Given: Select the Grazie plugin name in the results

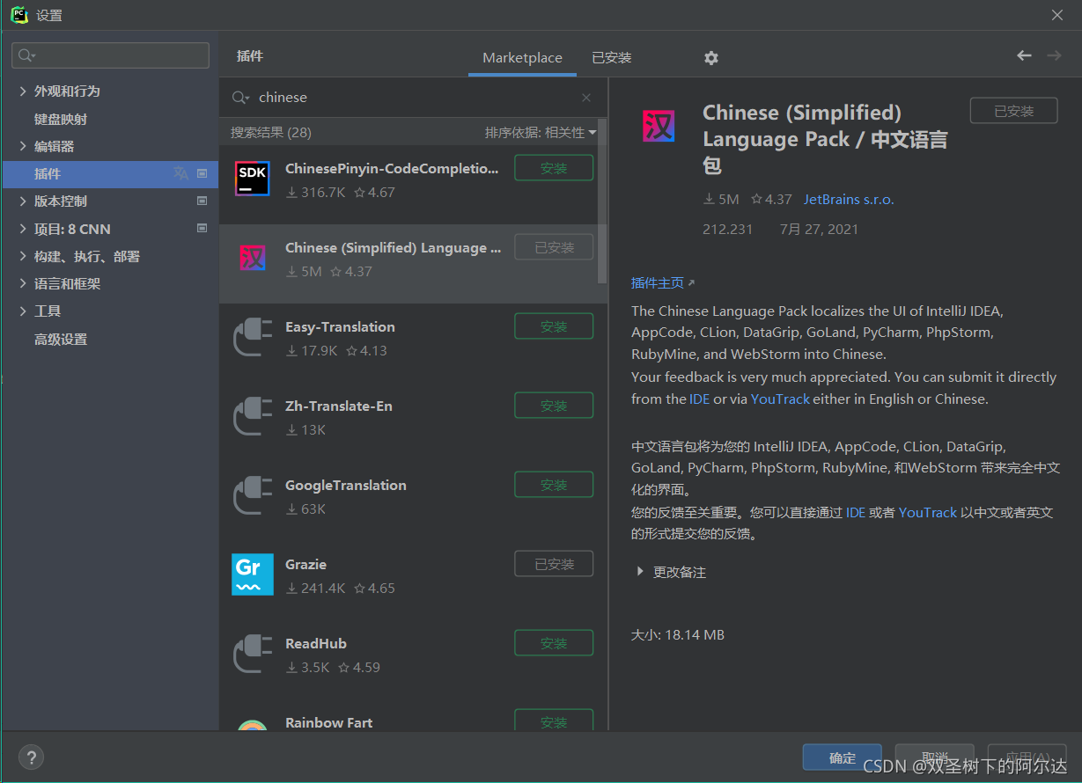Looking at the screenshot, I should click(x=305, y=564).
